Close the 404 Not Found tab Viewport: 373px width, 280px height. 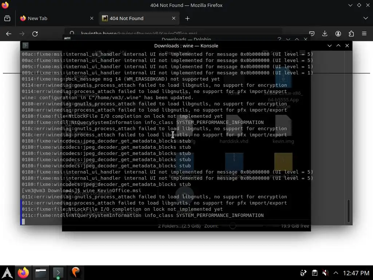pos(174,18)
